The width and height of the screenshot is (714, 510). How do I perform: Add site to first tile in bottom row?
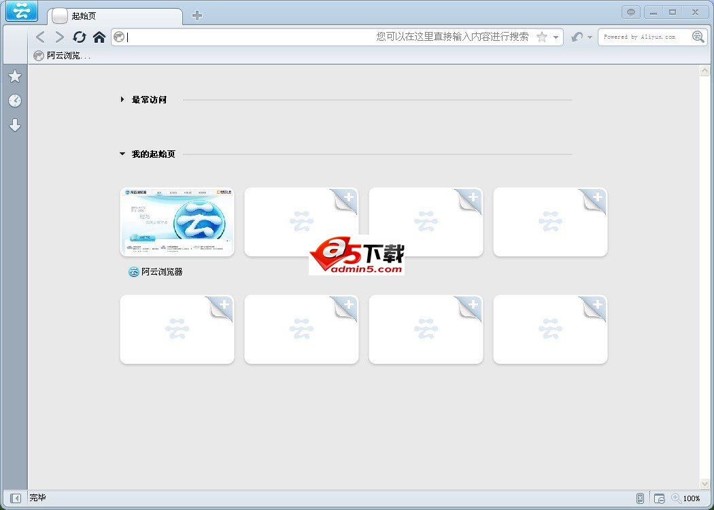[x=177, y=329]
